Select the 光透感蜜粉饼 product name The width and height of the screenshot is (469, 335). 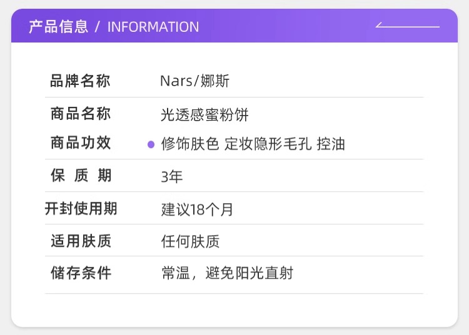[x=204, y=115]
